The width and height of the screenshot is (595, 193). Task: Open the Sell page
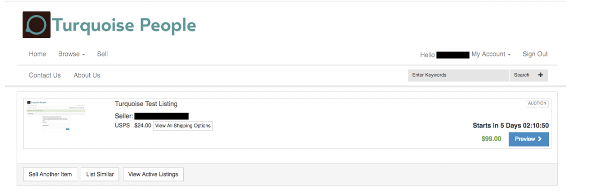pyautogui.click(x=102, y=54)
